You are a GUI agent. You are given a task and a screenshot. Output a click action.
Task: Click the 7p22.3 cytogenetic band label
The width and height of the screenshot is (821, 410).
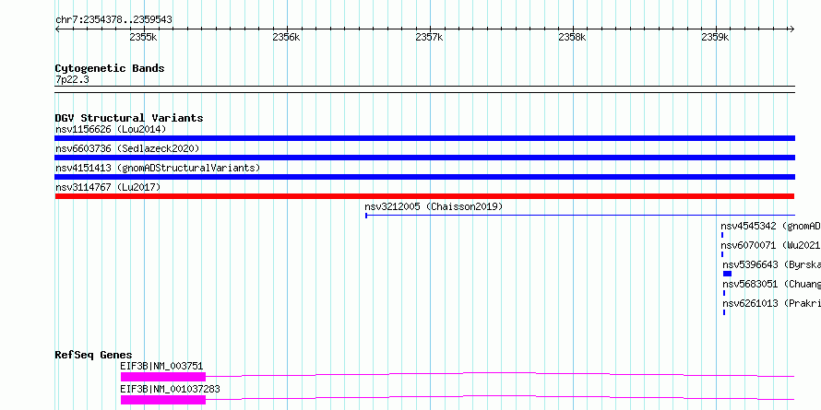72,80
